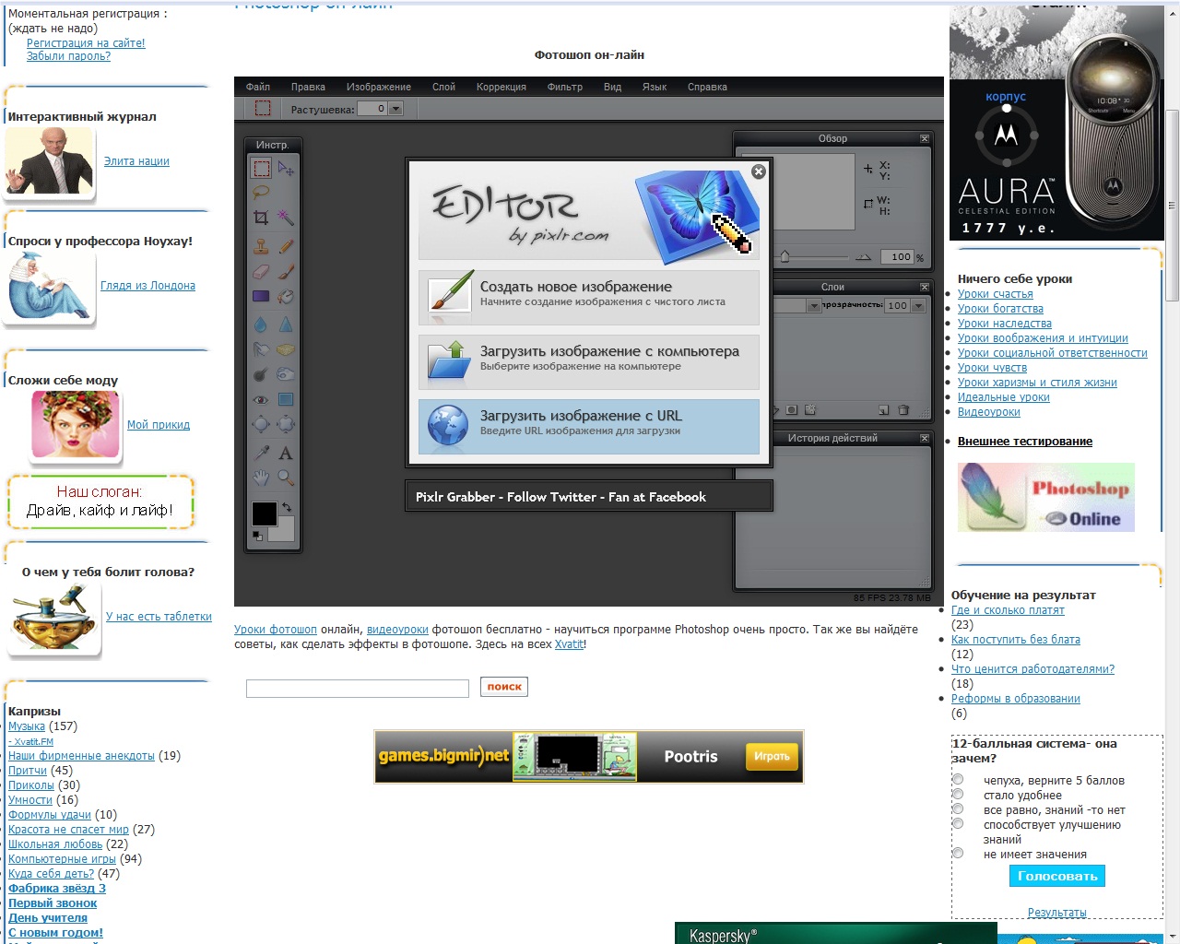Click the black foreground color swatch
This screenshot has width=1180, height=944.
[265, 513]
